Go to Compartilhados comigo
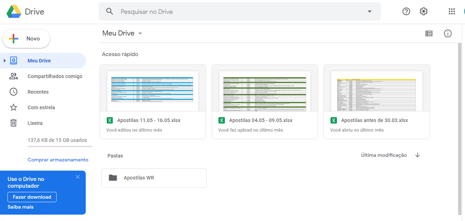 pos(54,76)
